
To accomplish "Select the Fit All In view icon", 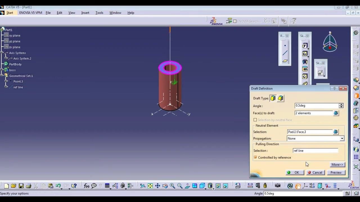I will tap(150, 186).
